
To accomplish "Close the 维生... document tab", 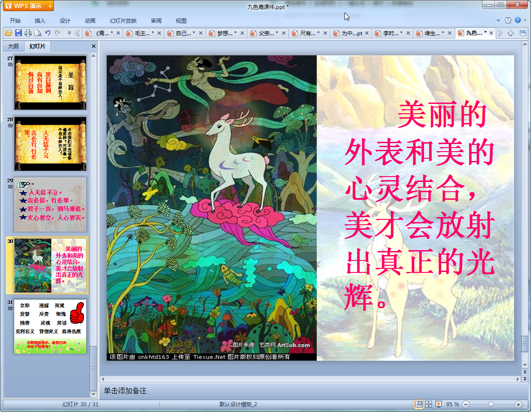I will (x=450, y=33).
